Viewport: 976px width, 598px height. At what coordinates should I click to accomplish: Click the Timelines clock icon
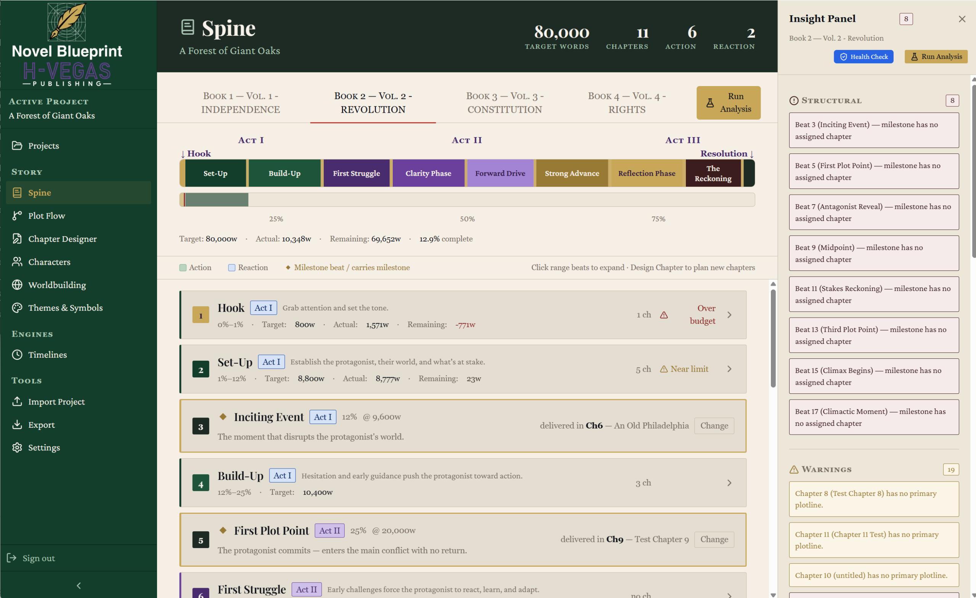17,355
